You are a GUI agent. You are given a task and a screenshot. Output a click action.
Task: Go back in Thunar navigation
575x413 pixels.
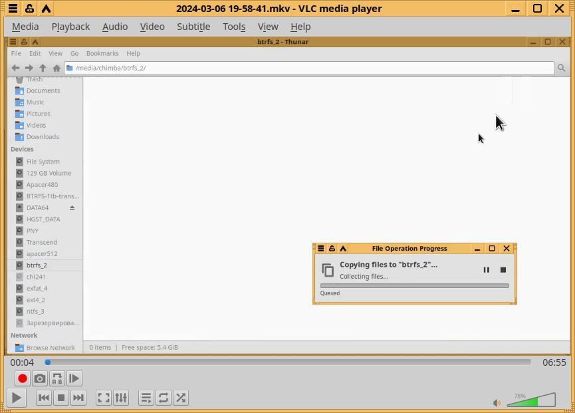click(15, 68)
